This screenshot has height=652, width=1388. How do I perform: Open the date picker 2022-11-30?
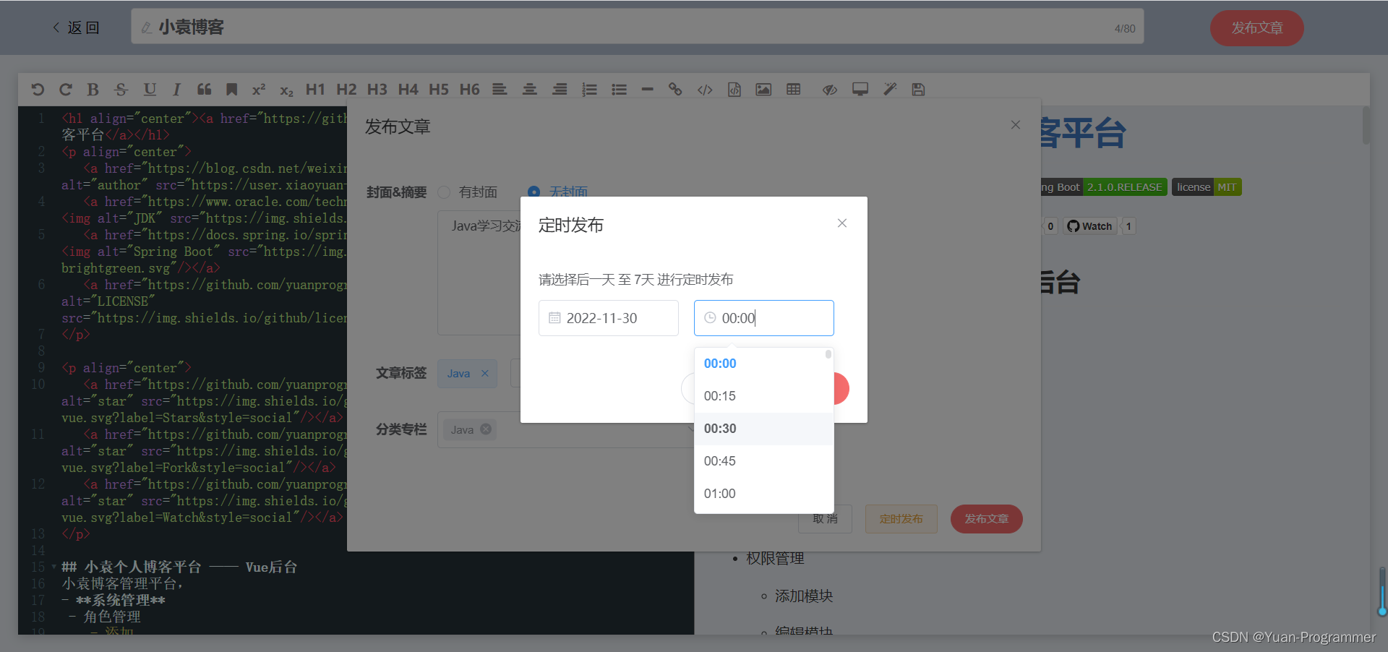[608, 318]
